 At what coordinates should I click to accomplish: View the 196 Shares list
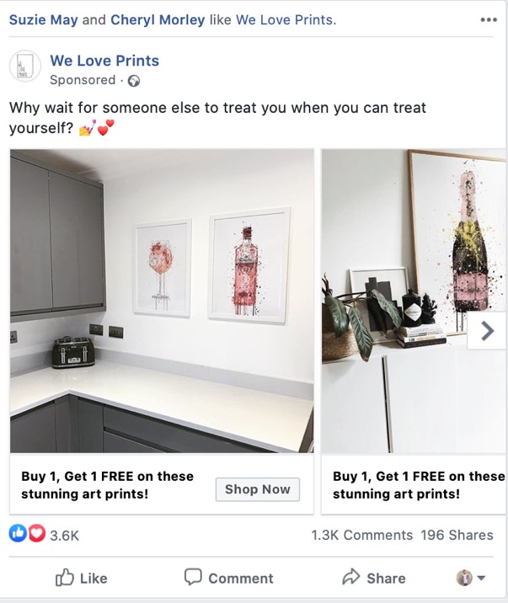click(457, 535)
